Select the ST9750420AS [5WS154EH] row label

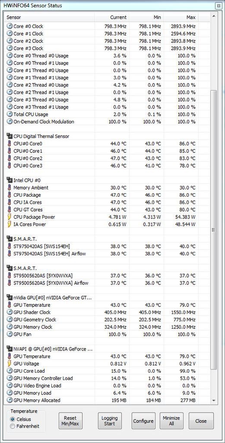pos(41,247)
